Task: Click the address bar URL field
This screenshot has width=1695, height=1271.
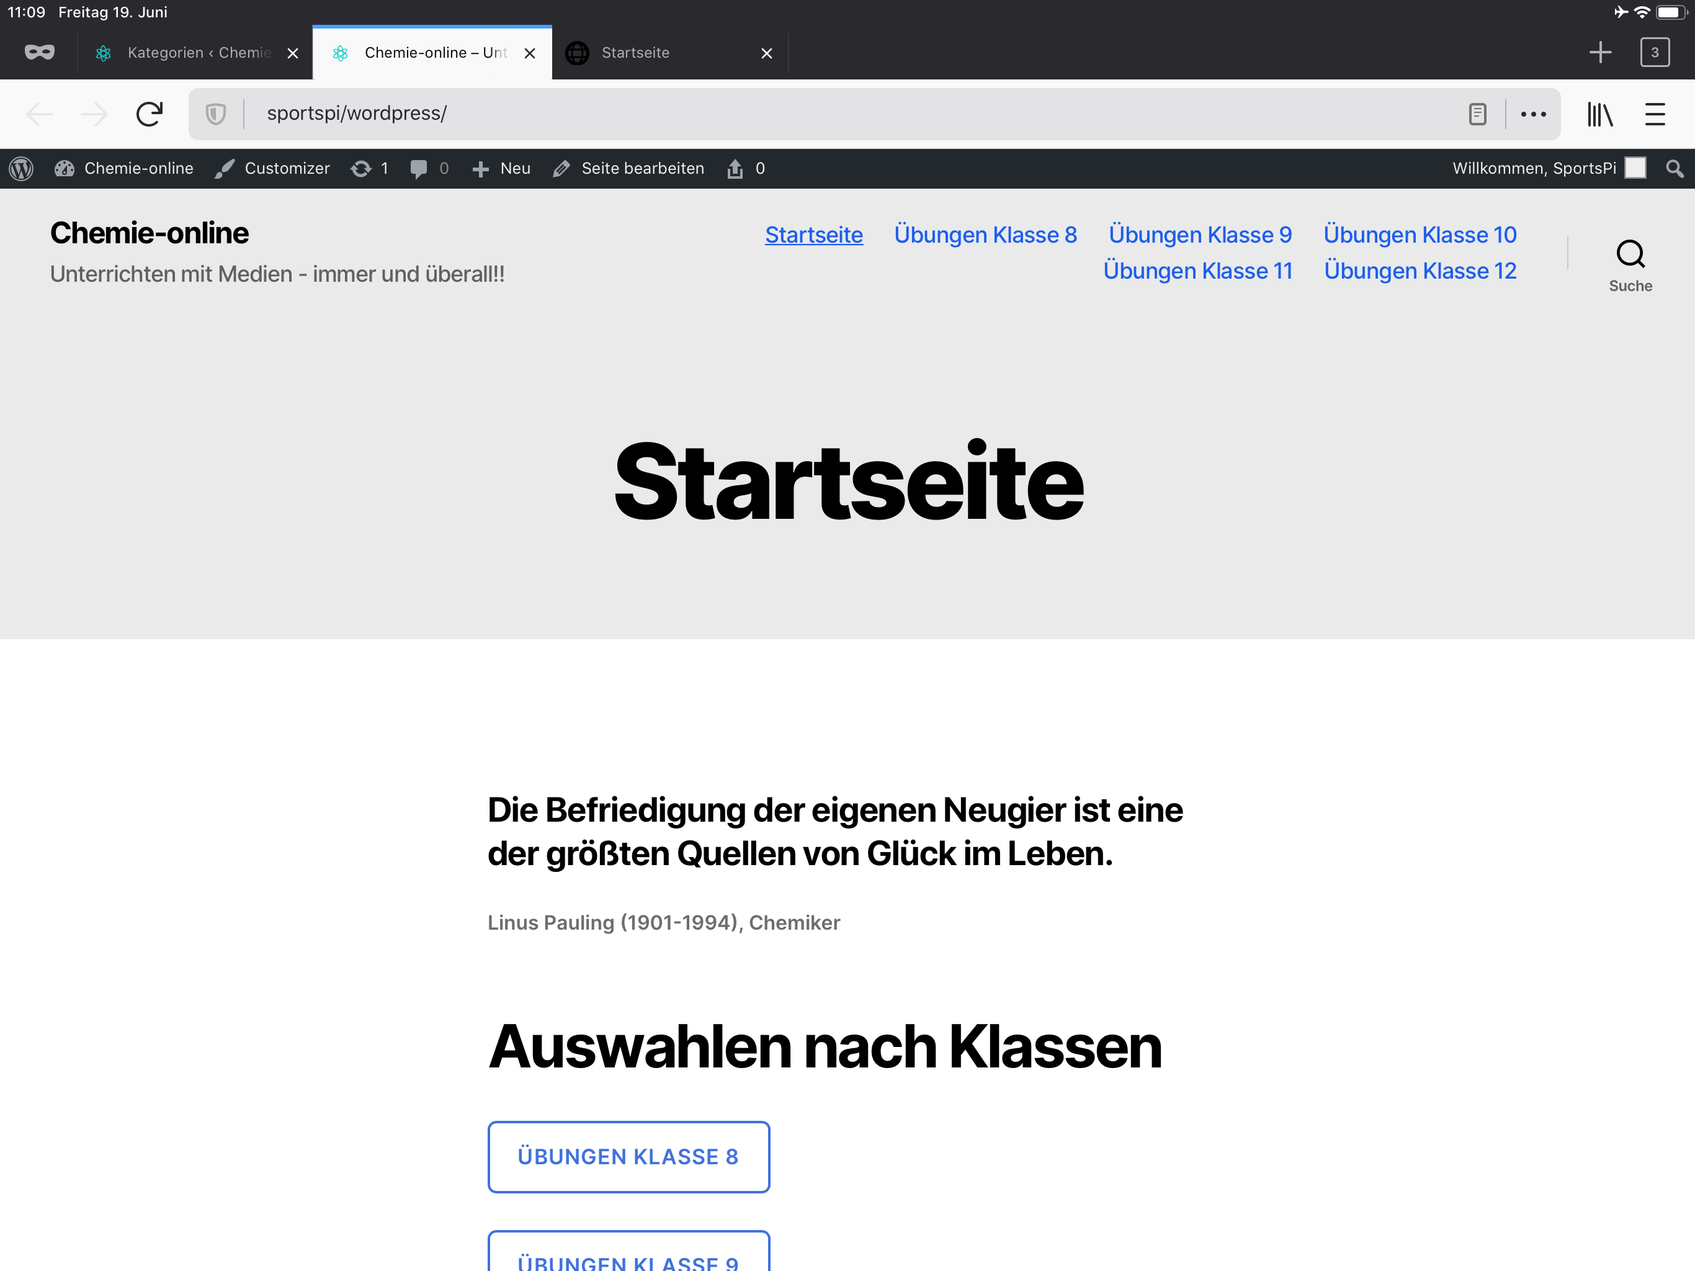Action: click(843, 114)
